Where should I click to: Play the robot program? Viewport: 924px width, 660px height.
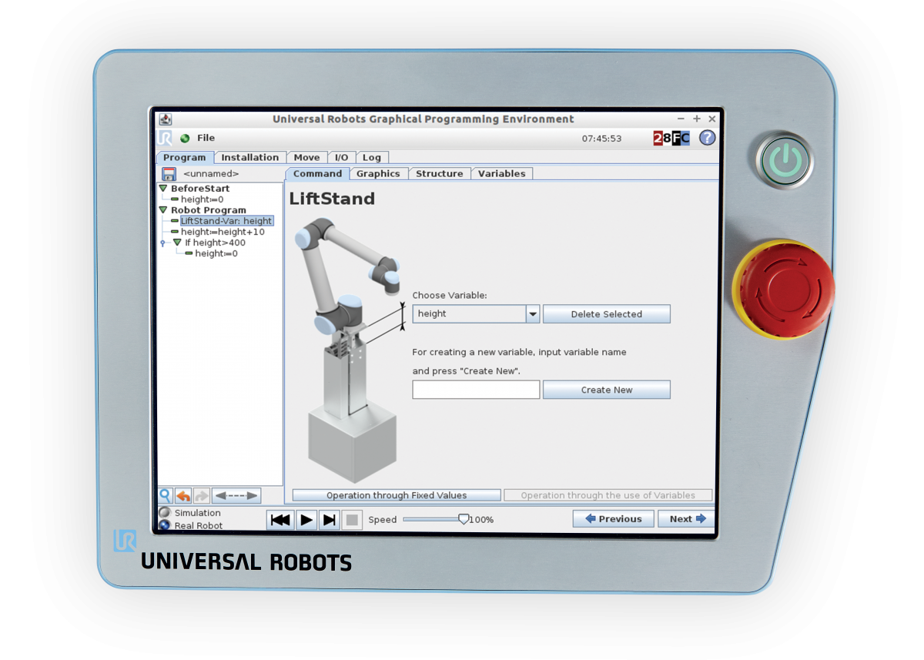point(306,520)
